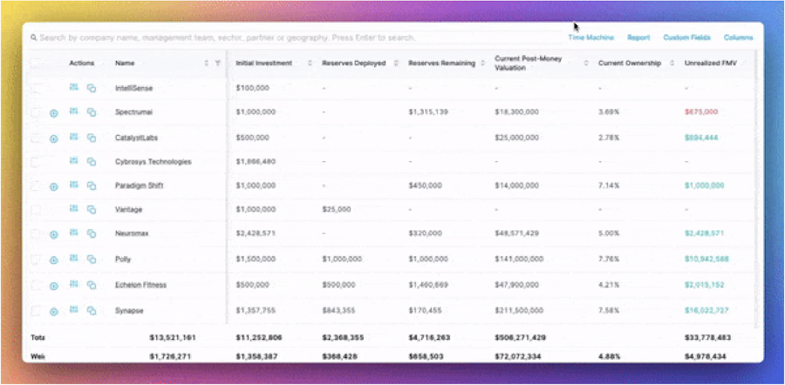Screen dimensions: 785x385
Task: Tick the CatalystLabs row checkbox
Action: [36, 138]
